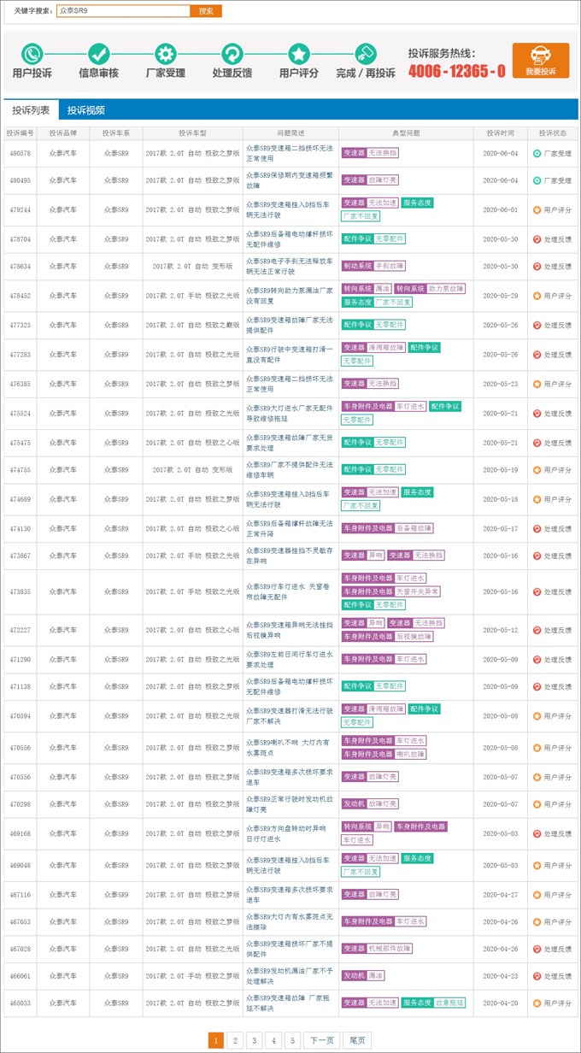
Task: Click the 发动机 tag in row 470298
Action: click(x=354, y=803)
